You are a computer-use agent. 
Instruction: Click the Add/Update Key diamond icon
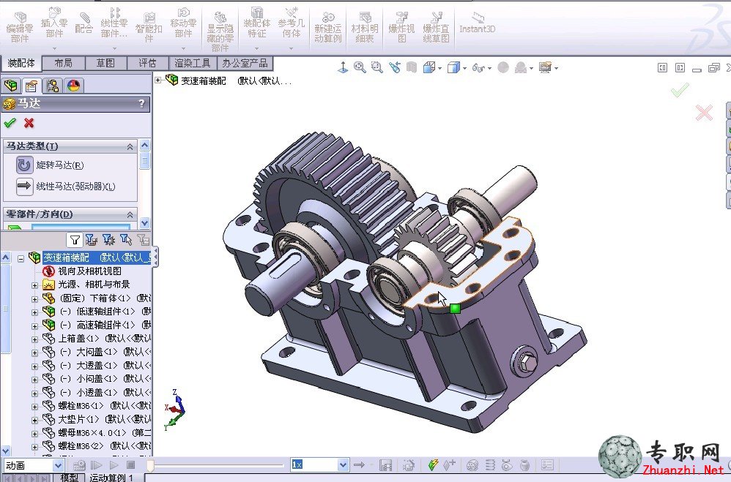[x=450, y=465]
